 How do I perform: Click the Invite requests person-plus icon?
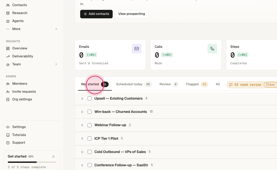pyautogui.click(x=8, y=92)
